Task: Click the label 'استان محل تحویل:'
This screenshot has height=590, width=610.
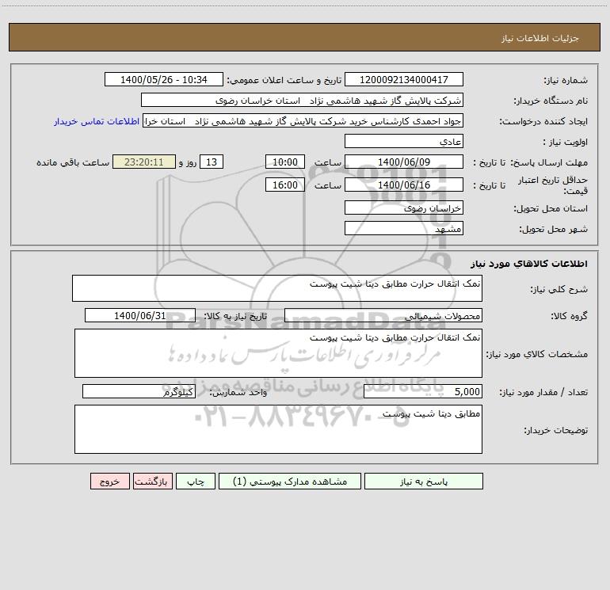Action: coord(551,208)
